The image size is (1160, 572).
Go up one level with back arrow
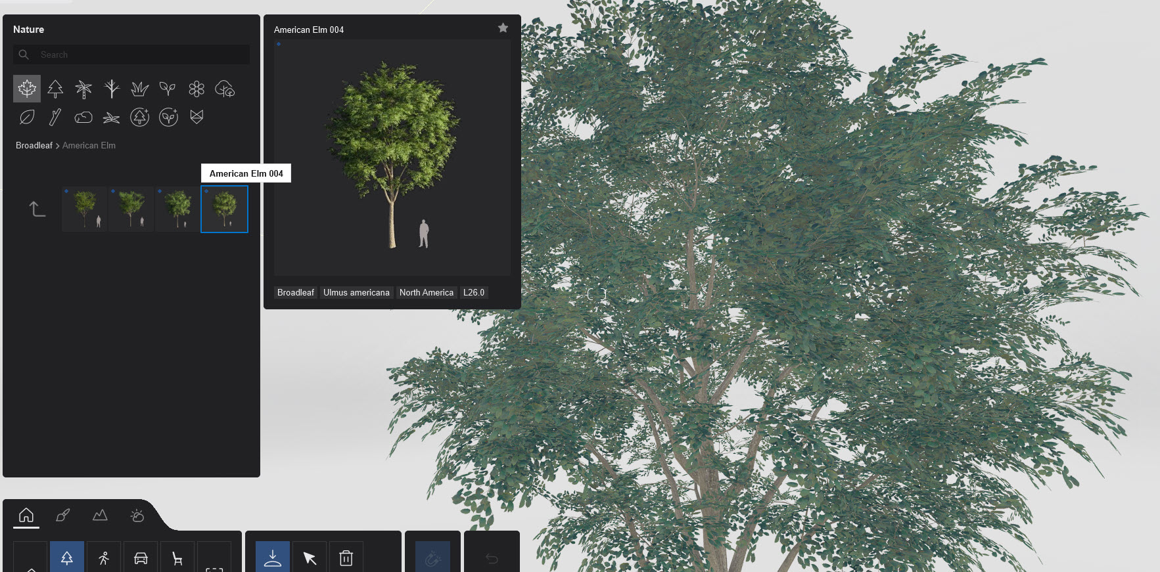(x=37, y=209)
